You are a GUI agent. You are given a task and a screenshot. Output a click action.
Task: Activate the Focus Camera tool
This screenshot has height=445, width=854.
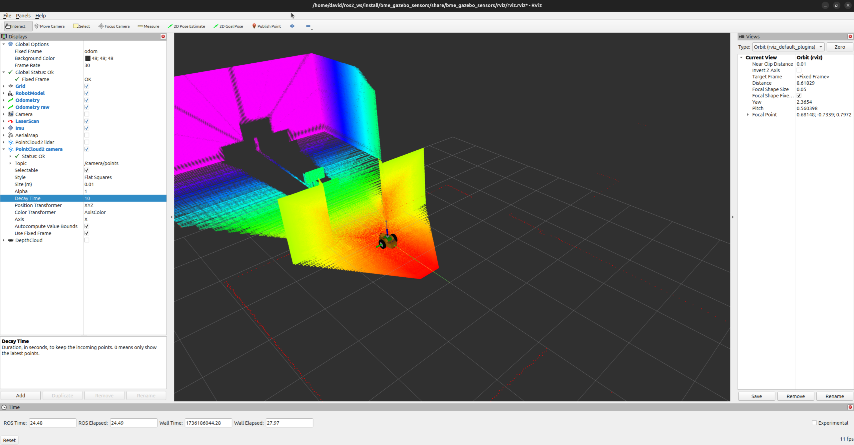(x=114, y=26)
